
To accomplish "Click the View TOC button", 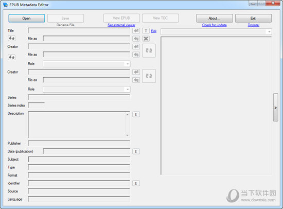I will [161, 18].
